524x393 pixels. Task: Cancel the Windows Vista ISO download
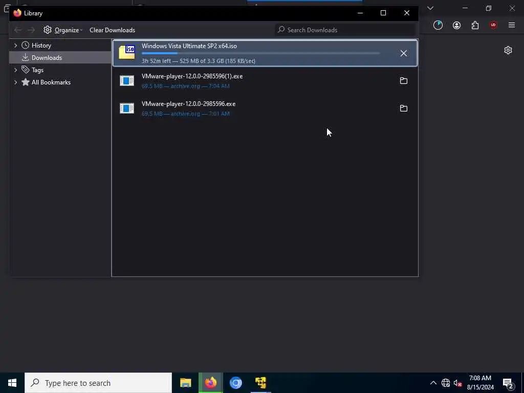pyautogui.click(x=403, y=53)
